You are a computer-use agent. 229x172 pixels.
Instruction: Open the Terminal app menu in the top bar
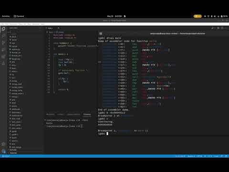click(x=19, y=16)
